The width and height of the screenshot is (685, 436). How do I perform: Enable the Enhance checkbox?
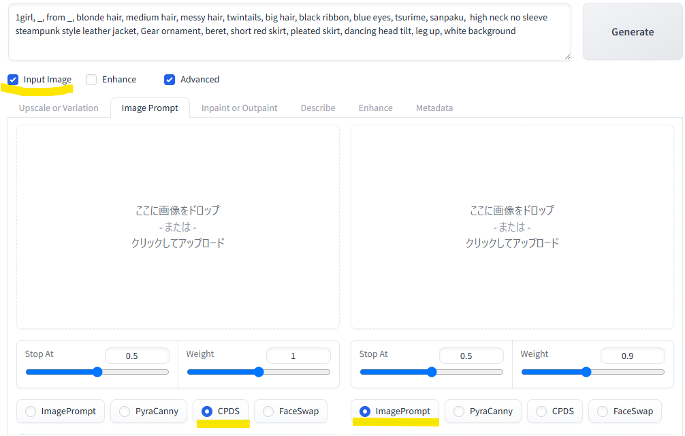click(x=91, y=80)
